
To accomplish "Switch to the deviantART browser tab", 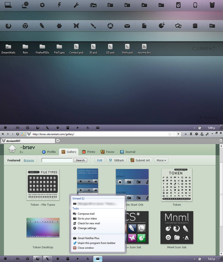I will 28,141.
